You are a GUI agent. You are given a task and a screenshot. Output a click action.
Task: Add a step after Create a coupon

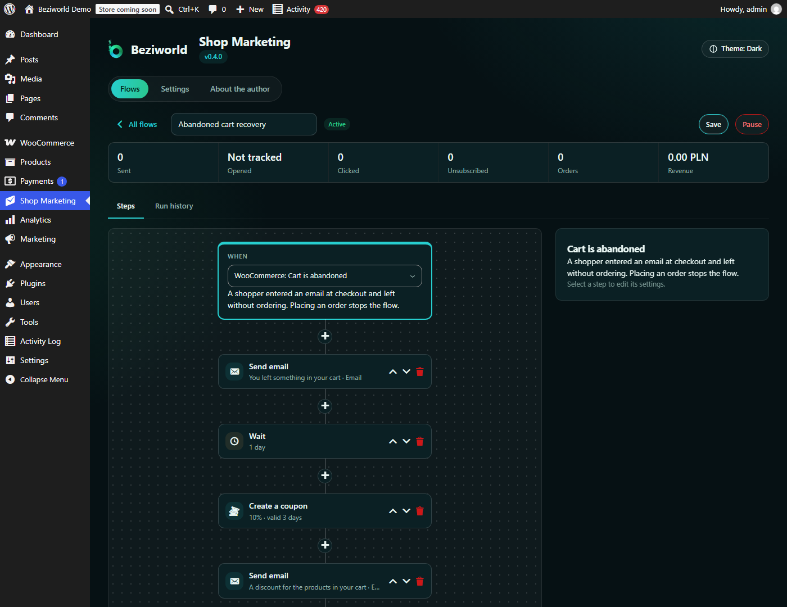(x=325, y=545)
